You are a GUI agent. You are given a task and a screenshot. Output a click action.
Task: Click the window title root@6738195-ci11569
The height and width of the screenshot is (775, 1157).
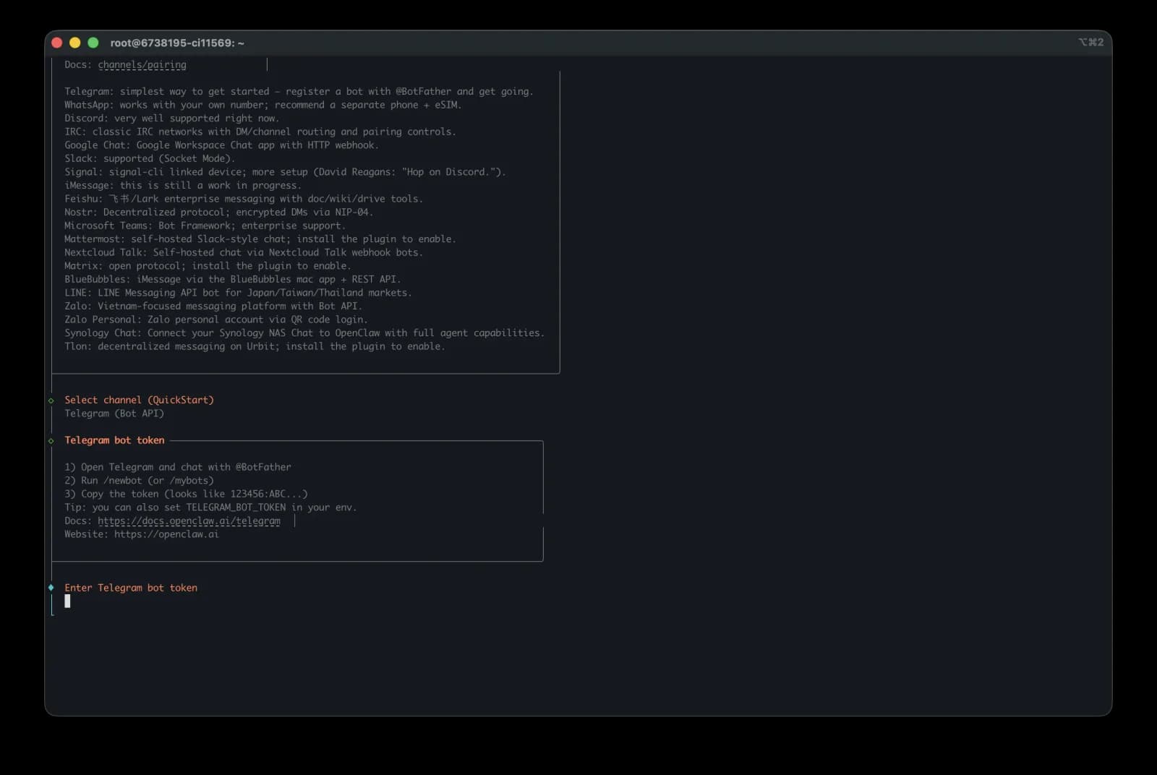tap(177, 43)
